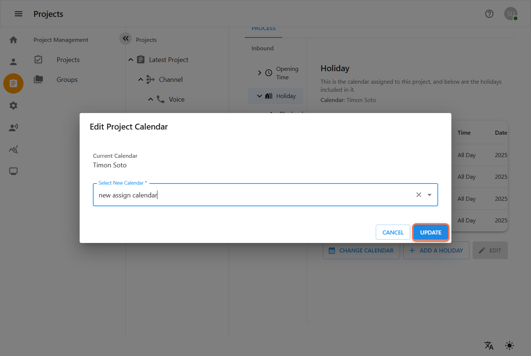Click the UPDATE button
The width and height of the screenshot is (531, 356).
tap(430, 232)
